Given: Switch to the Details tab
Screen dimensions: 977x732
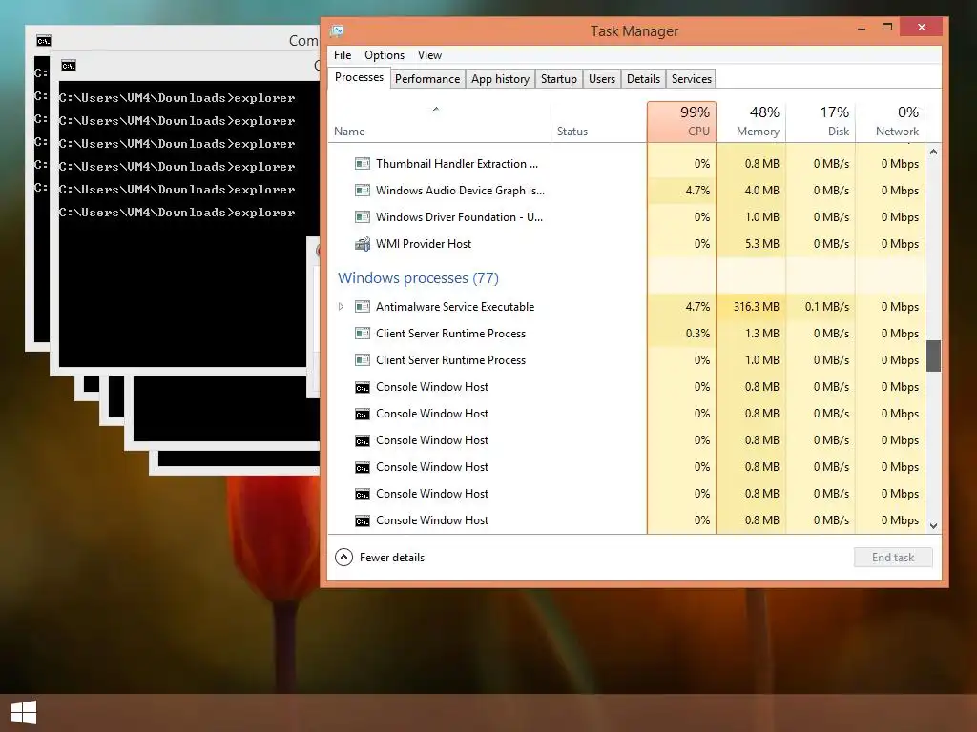Looking at the screenshot, I should click(x=643, y=79).
